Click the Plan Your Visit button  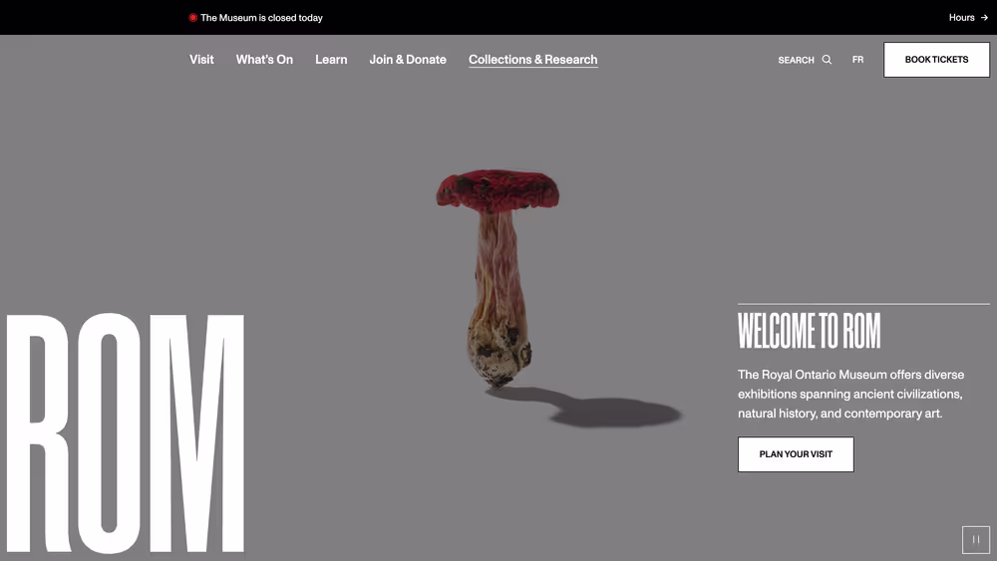(796, 454)
